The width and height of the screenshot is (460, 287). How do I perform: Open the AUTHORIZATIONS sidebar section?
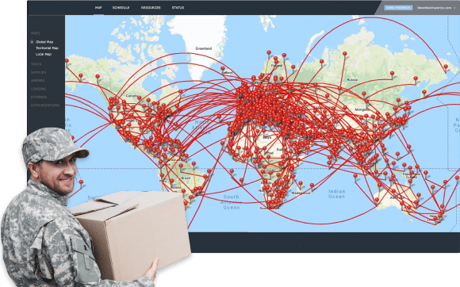[x=45, y=105]
